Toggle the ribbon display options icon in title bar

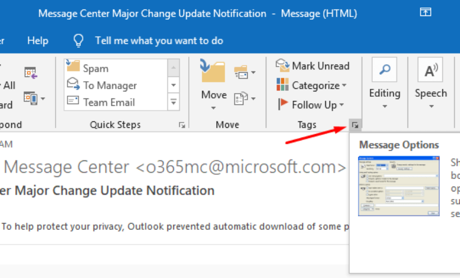pos(425,12)
